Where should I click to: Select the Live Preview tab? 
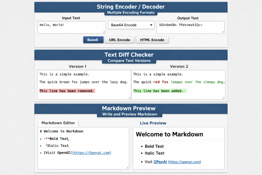(x=153, y=123)
